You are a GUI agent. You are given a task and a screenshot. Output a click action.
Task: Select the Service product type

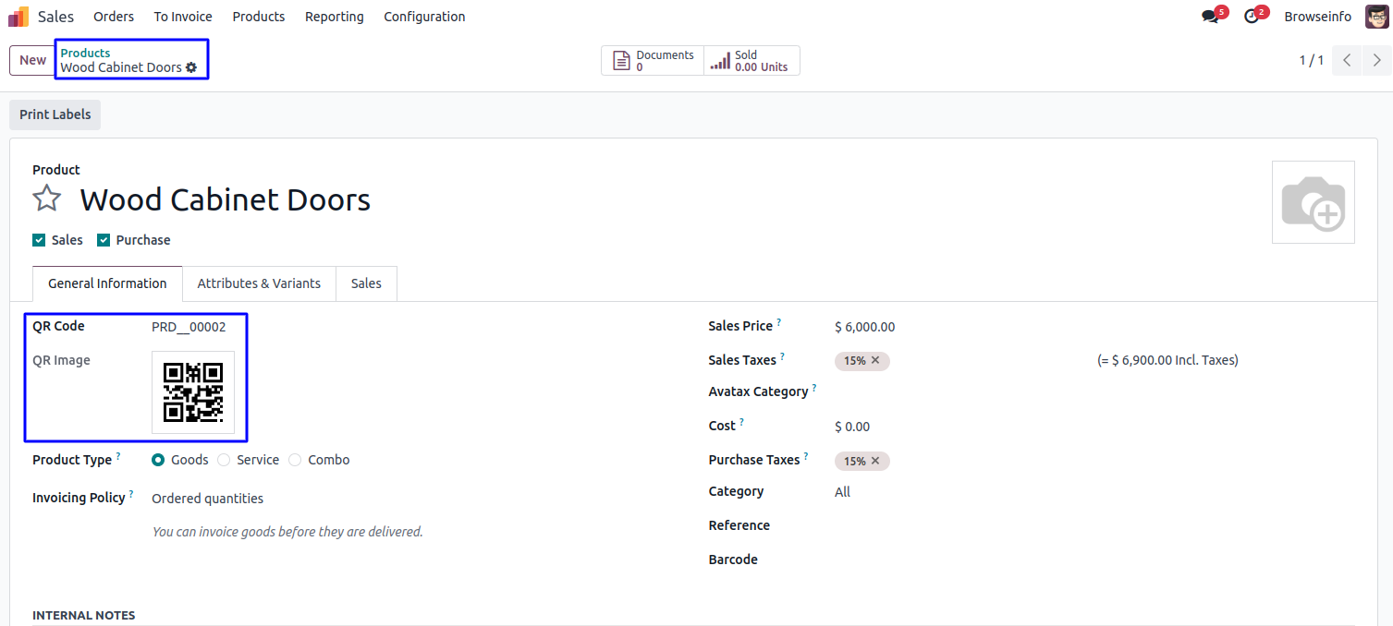click(x=225, y=460)
